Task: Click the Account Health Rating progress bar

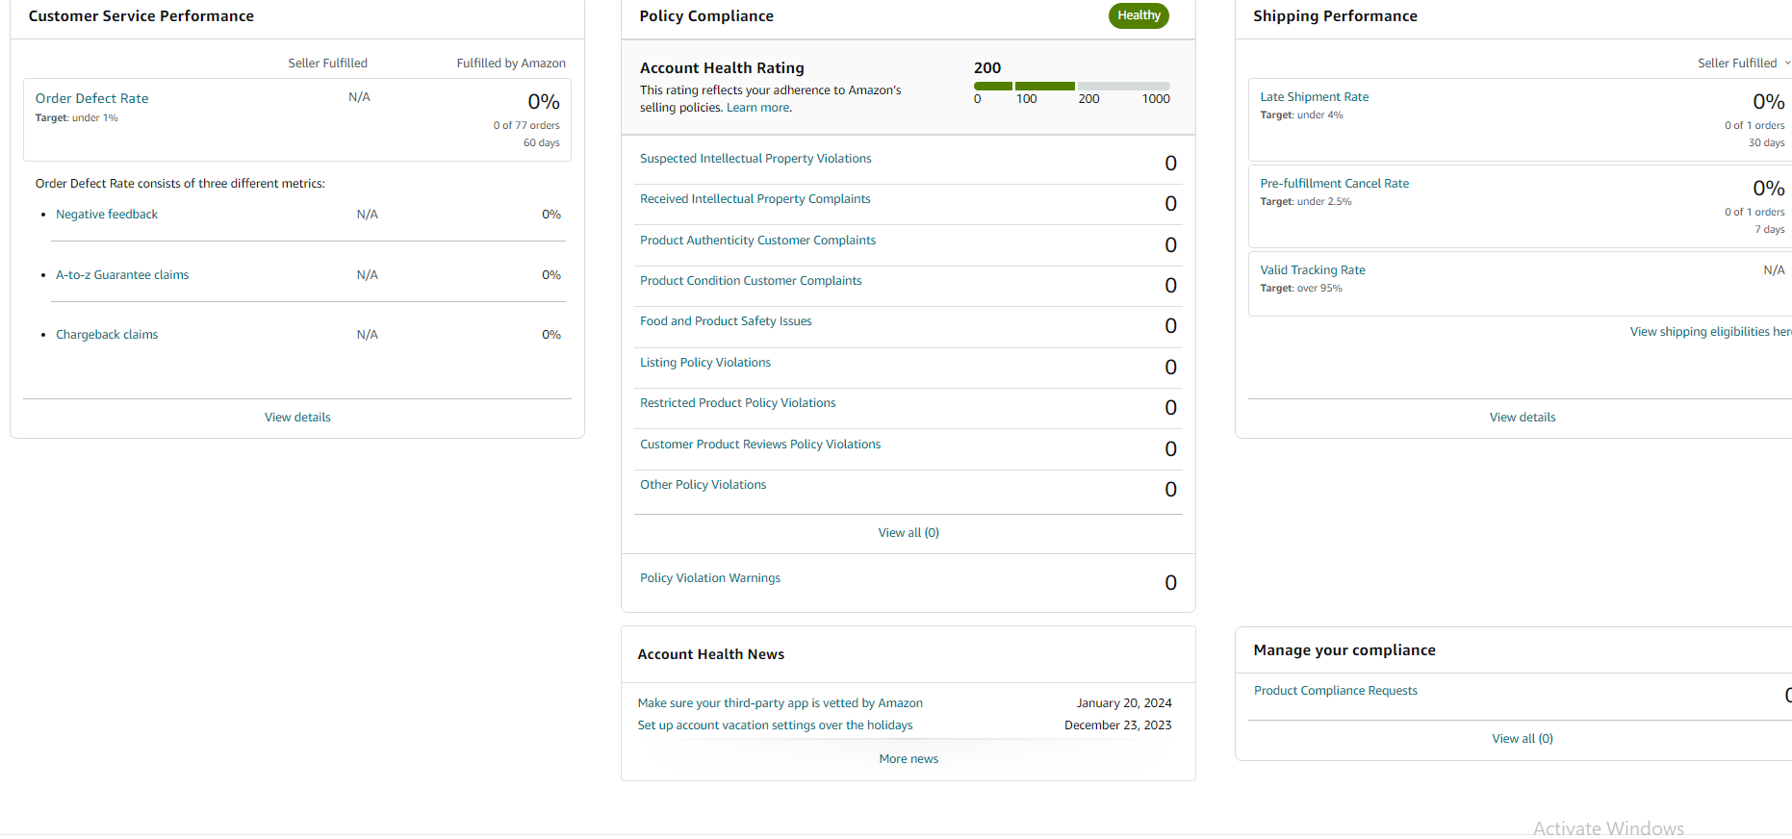Action: pyautogui.click(x=1071, y=87)
